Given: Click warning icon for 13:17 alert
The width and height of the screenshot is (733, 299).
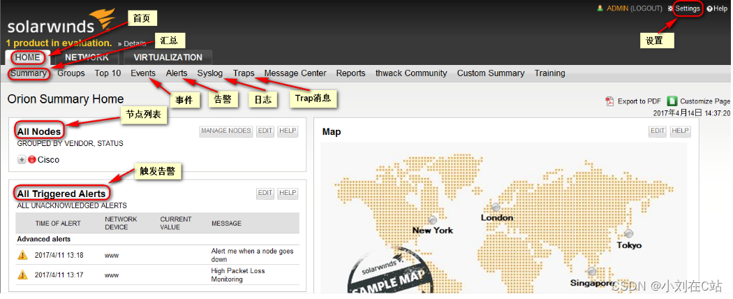Looking at the screenshot, I should click(22, 275).
